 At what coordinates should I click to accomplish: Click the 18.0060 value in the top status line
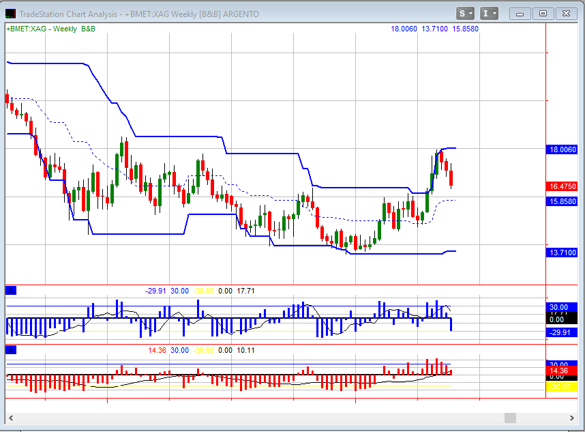404,29
